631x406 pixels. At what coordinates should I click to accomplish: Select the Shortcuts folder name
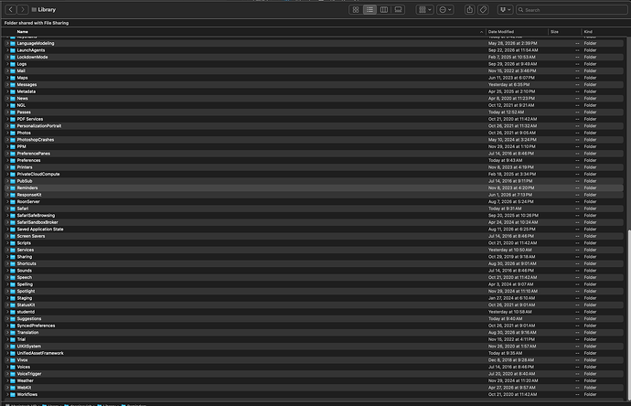point(27,263)
